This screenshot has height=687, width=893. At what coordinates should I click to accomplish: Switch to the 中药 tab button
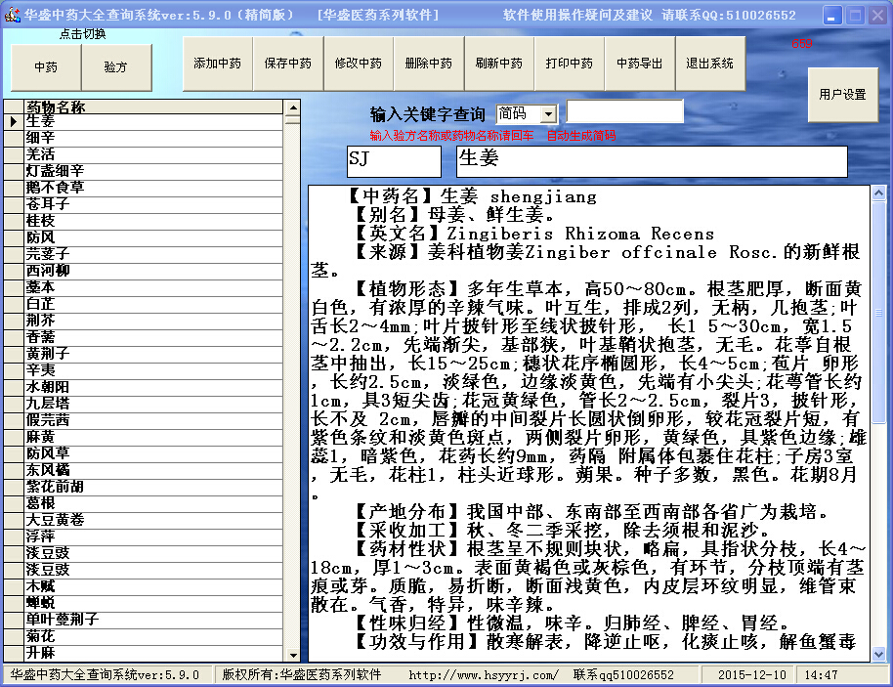pos(46,67)
